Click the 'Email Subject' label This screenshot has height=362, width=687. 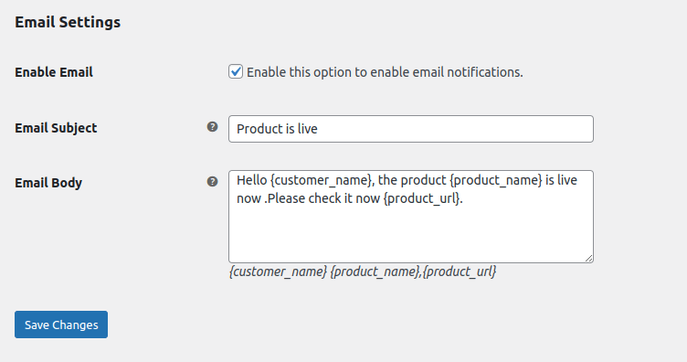point(56,128)
